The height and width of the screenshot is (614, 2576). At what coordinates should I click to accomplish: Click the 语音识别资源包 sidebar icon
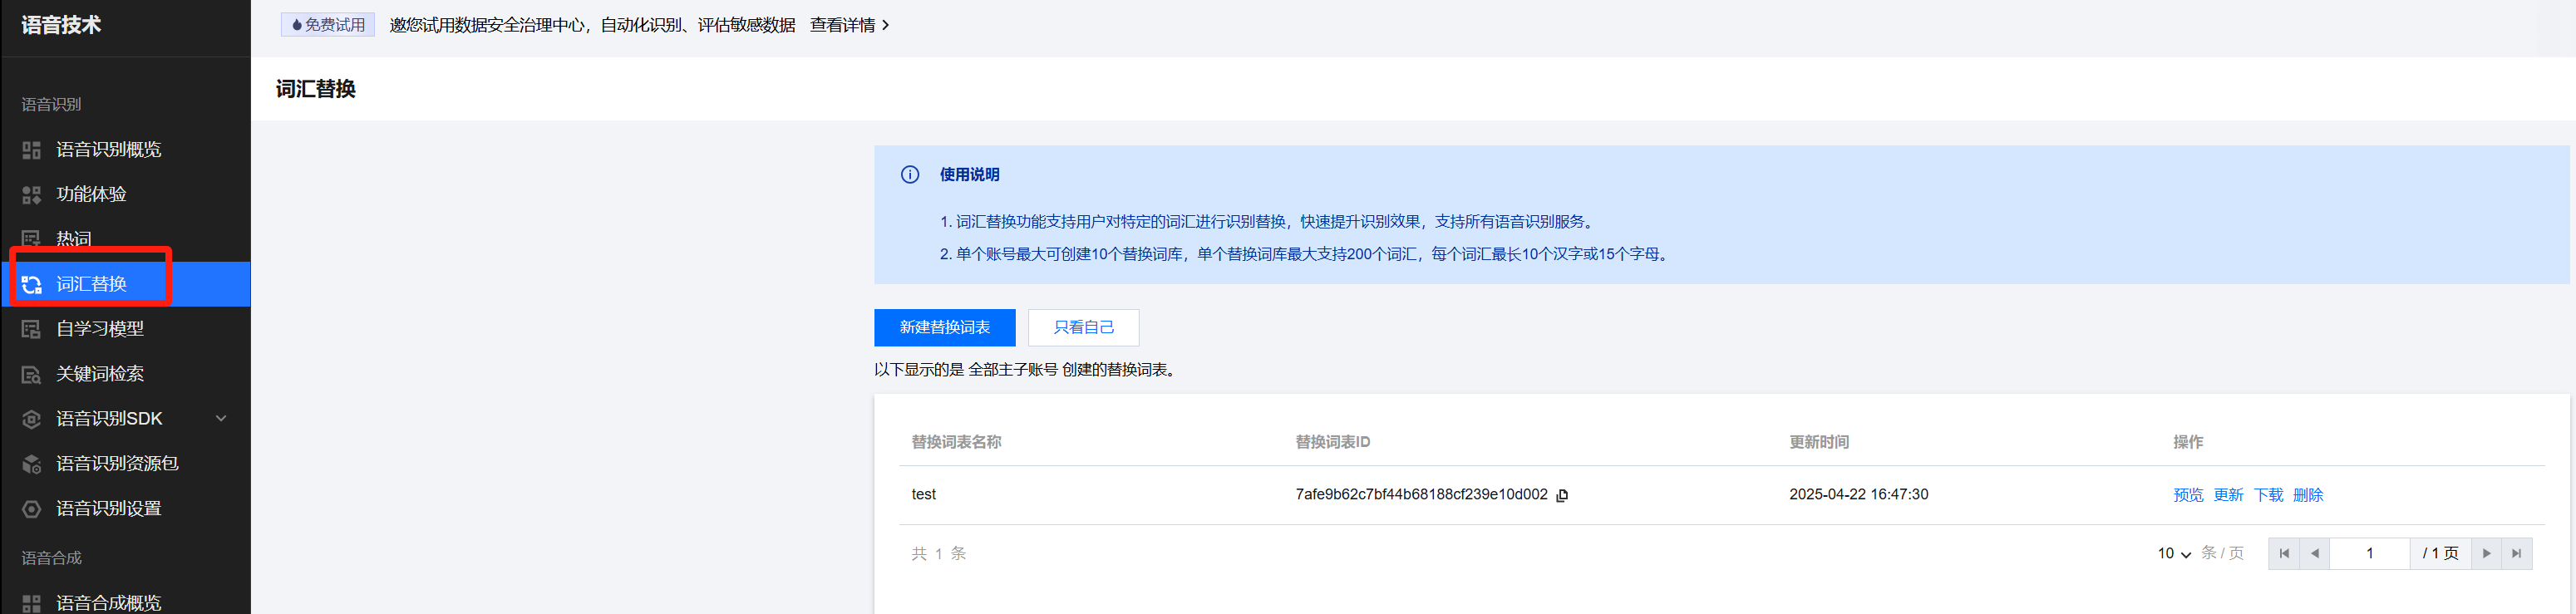point(32,464)
